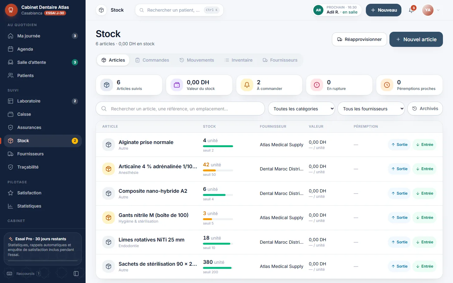Click the En rupture alert icon

(x=317, y=85)
